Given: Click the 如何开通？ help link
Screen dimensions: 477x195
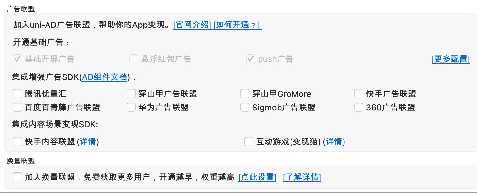Looking at the screenshot, I should click(x=237, y=25).
